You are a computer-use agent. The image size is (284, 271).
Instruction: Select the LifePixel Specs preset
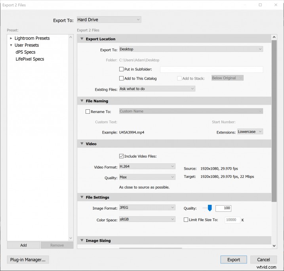point(30,59)
